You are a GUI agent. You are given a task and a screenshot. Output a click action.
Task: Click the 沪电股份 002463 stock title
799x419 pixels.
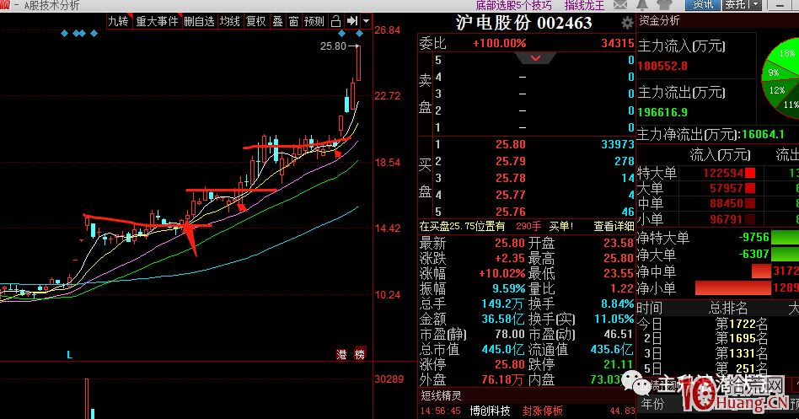click(524, 23)
